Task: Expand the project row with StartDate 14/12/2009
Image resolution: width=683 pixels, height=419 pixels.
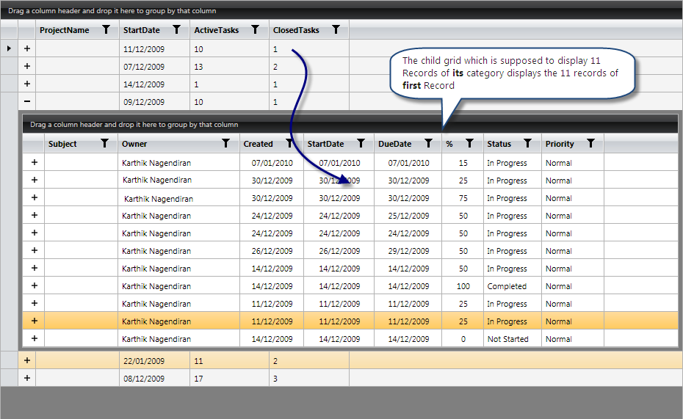Action: 27,84
